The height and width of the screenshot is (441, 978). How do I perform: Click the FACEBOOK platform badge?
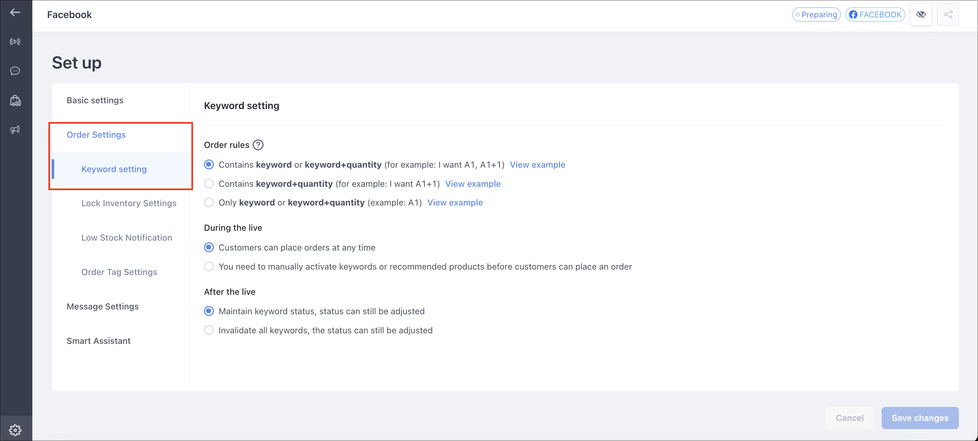875,14
